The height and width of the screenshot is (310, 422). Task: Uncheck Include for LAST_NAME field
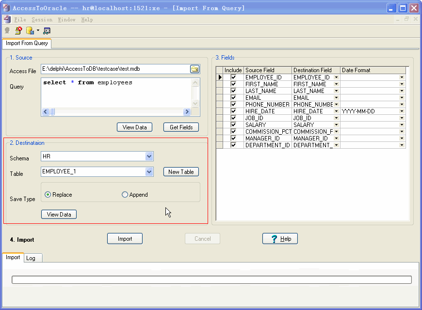[233, 91]
